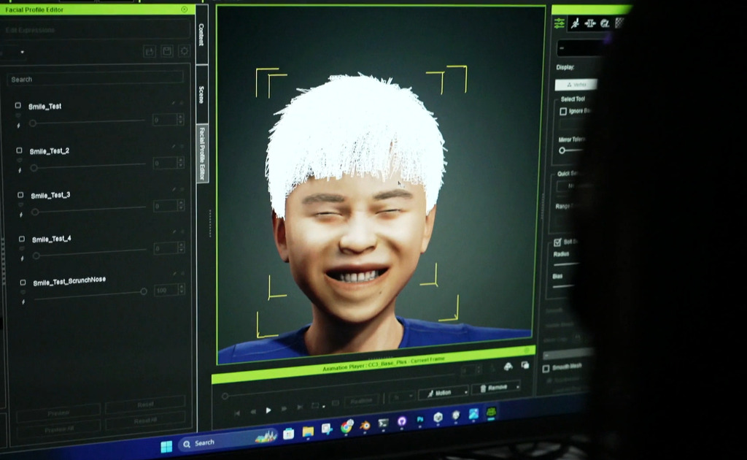Toggle the Smooth Mesh checkbox
The width and height of the screenshot is (747, 460).
(x=546, y=369)
